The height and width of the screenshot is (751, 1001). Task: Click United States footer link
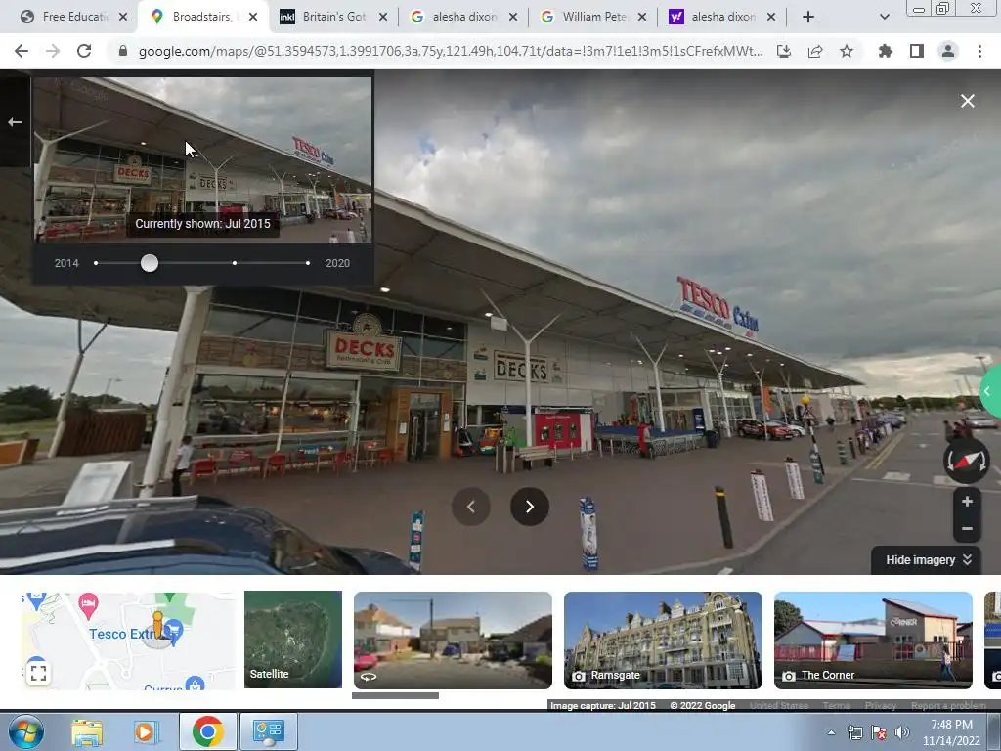pyautogui.click(x=779, y=706)
